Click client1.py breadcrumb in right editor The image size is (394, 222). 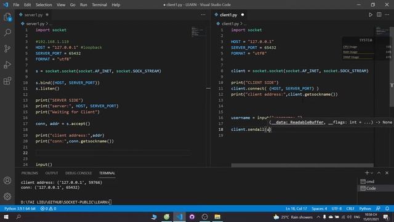[x=230, y=23]
